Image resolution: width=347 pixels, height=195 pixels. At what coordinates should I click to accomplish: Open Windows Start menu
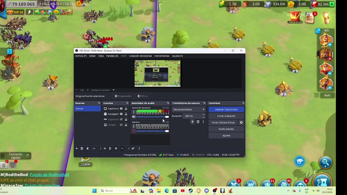coord(94,191)
